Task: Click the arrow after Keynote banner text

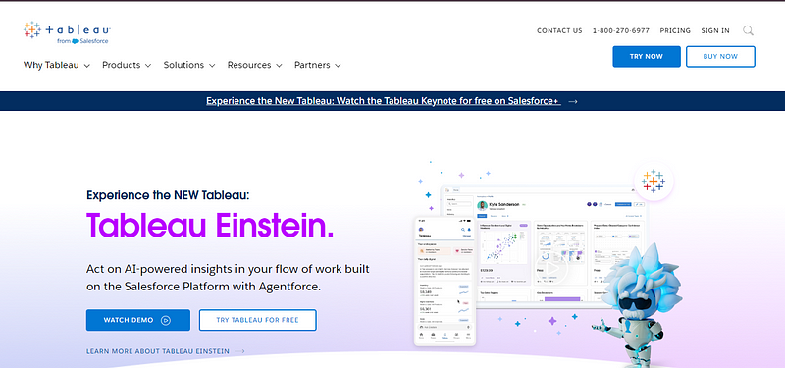Action: tap(573, 101)
